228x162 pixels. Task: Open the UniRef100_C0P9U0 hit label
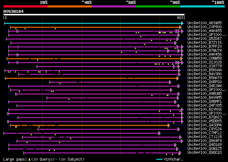click(204, 27)
